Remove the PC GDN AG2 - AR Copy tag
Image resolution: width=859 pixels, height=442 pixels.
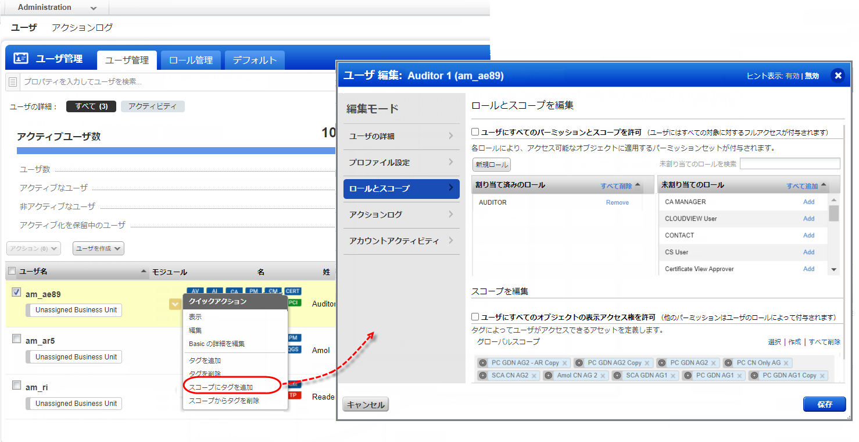coord(564,363)
